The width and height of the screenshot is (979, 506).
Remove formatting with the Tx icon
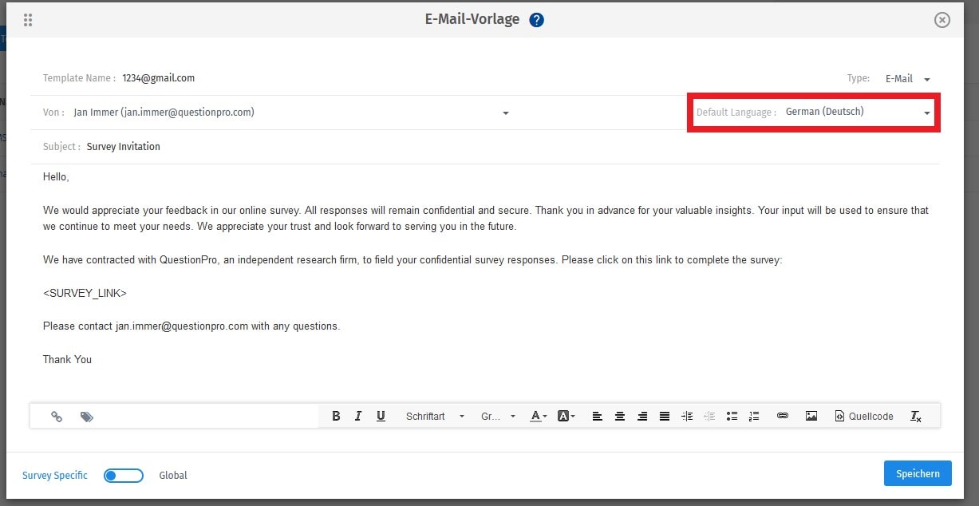(915, 415)
